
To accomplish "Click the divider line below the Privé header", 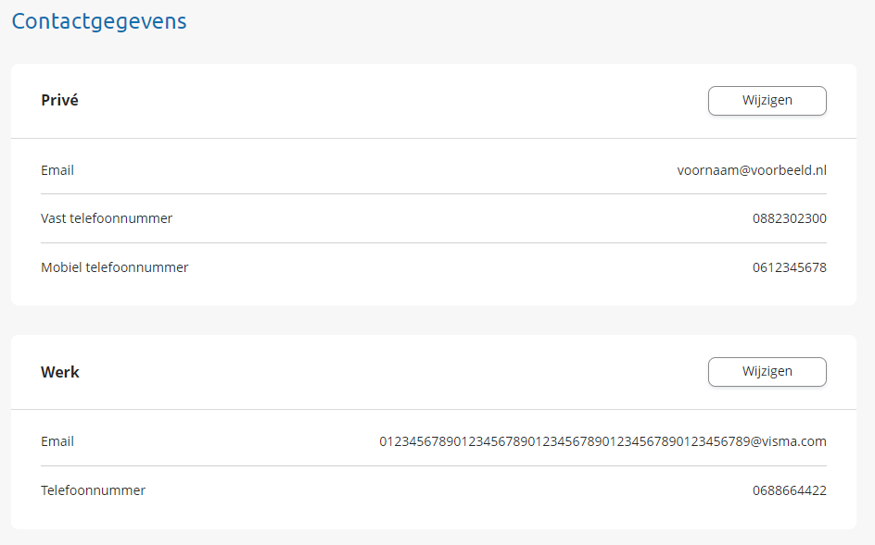I will click(x=434, y=138).
